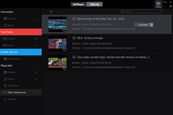The image size is (173, 115).
Task: Click title 'Javy Baez avoids tags, shows smooth moves on bases_2'
Action: coord(113,57)
